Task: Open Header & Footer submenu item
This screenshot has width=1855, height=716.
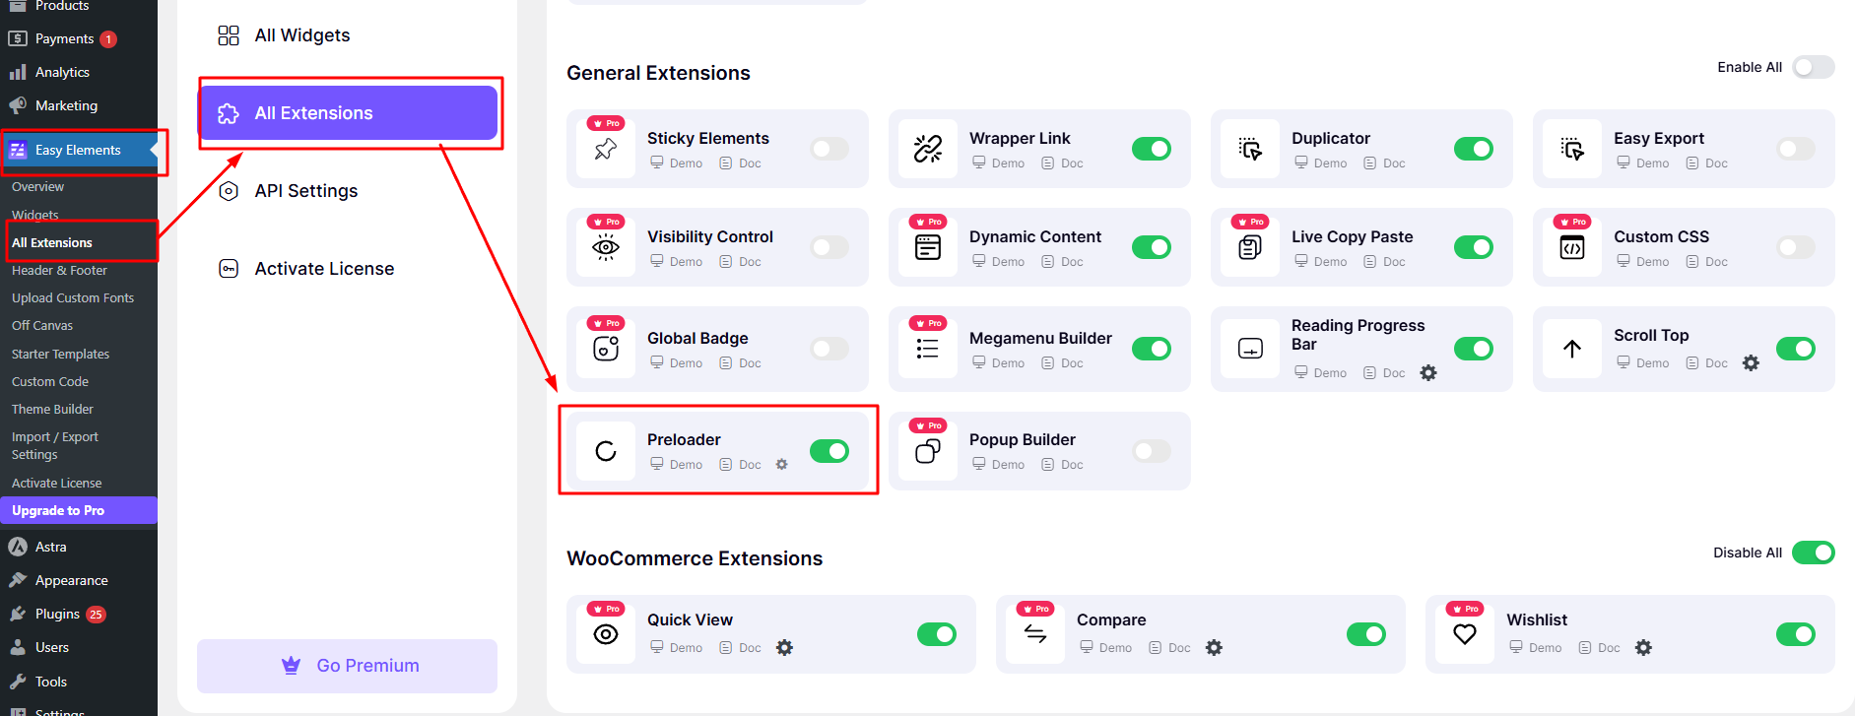Action: click(59, 270)
